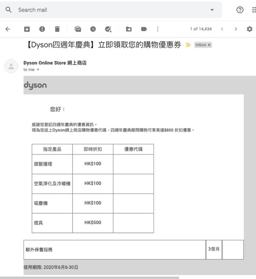This screenshot has width=256, height=279.
Task: Open the Move to folder icon
Action: click(x=129, y=29)
